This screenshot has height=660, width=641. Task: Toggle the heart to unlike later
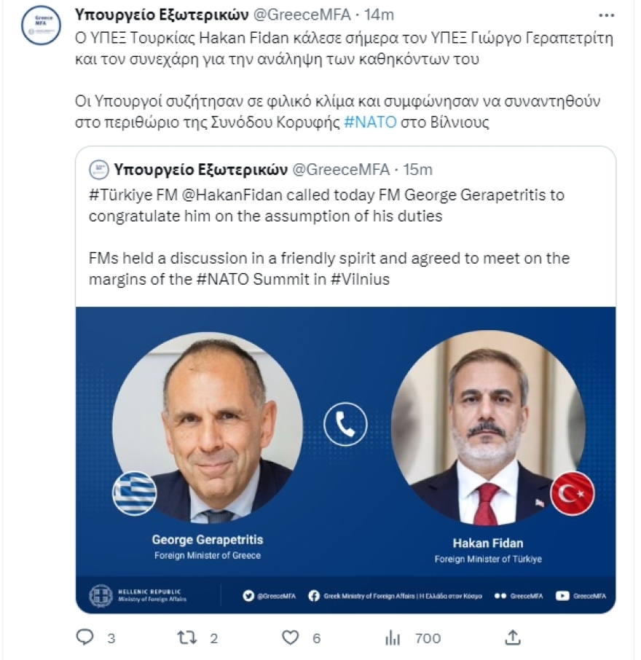point(292,637)
